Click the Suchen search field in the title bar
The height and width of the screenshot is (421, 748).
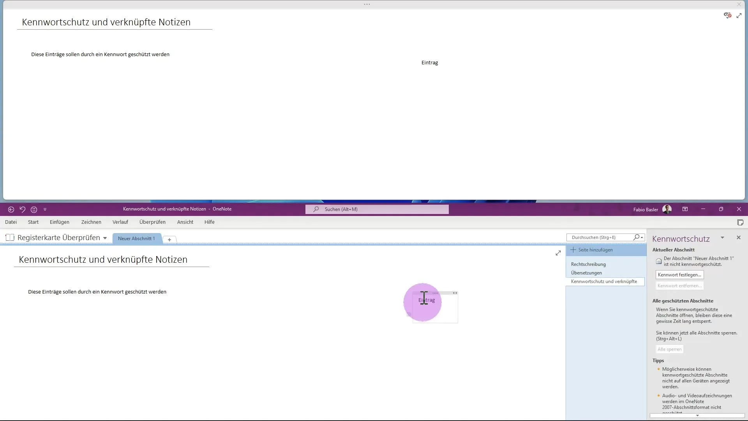[377, 209]
